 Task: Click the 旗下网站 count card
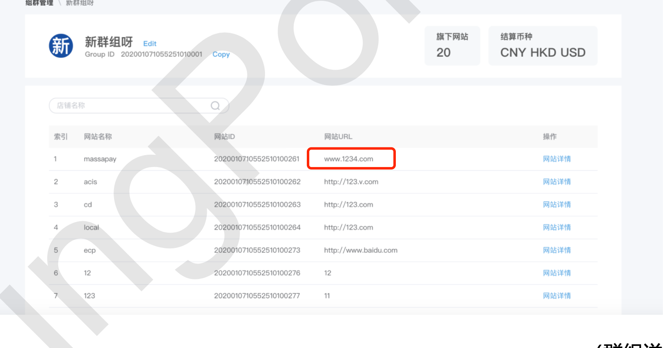point(452,46)
